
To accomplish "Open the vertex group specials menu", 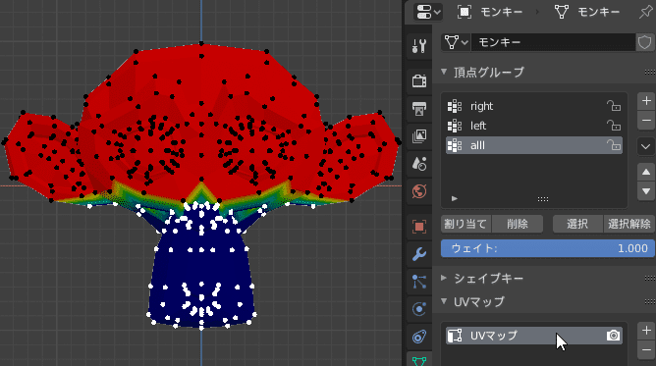I will tap(646, 146).
